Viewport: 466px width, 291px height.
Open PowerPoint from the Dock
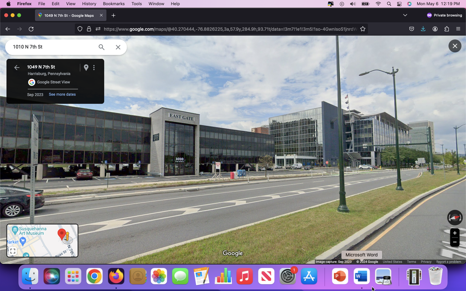coord(340,277)
